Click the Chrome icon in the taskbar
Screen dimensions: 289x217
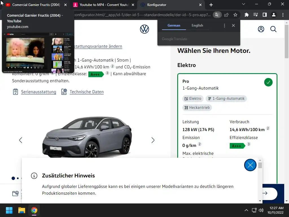(x=34, y=210)
